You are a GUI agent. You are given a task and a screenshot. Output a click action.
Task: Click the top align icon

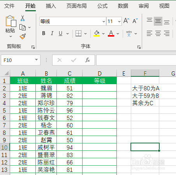150,20
